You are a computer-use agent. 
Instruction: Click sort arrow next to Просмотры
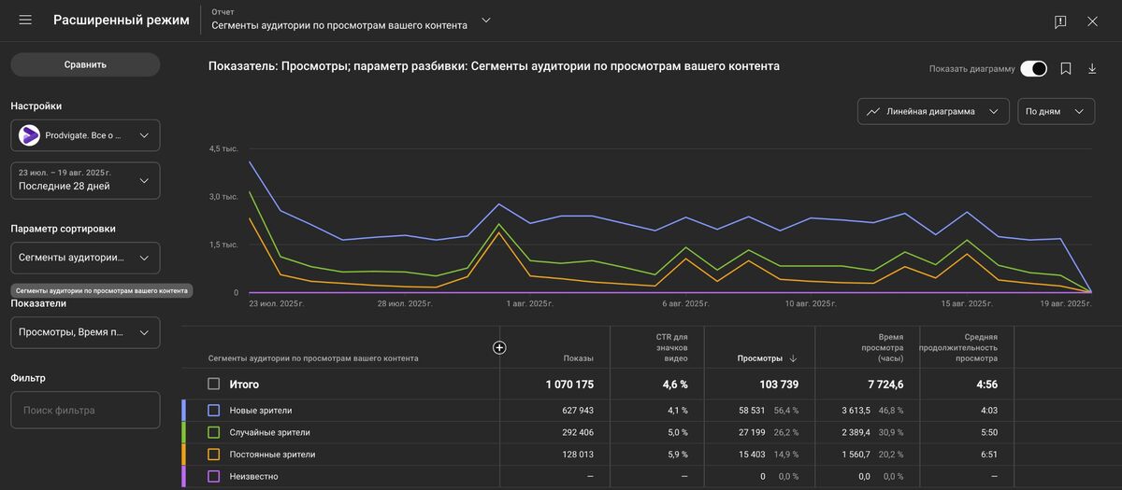(x=794, y=358)
